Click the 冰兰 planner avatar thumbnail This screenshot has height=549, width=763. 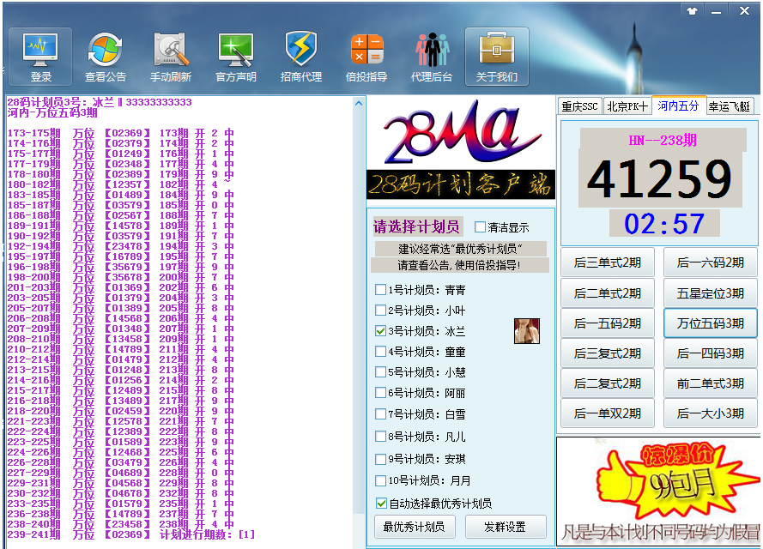(x=526, y=330)
